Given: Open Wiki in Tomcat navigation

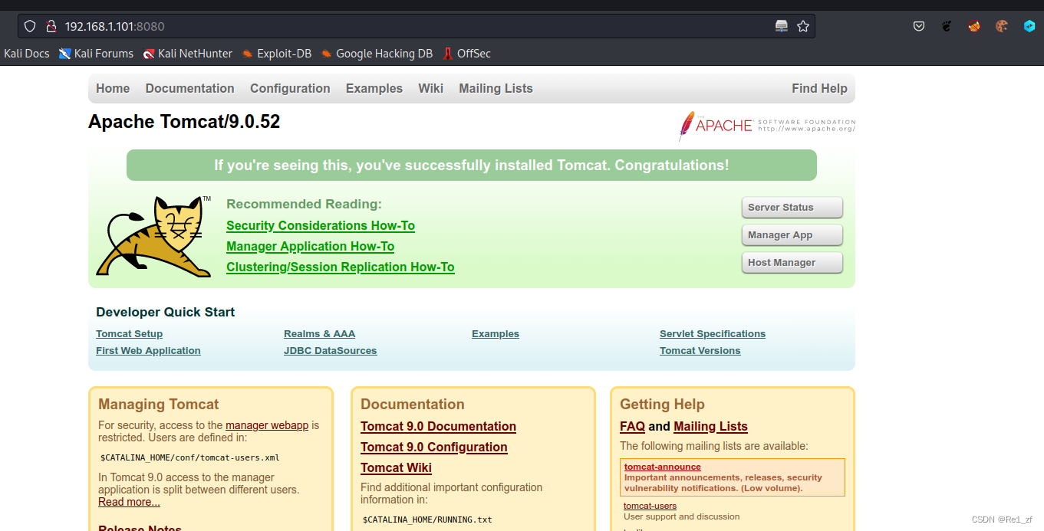Looking at the screenshot, I should (431, 88).
